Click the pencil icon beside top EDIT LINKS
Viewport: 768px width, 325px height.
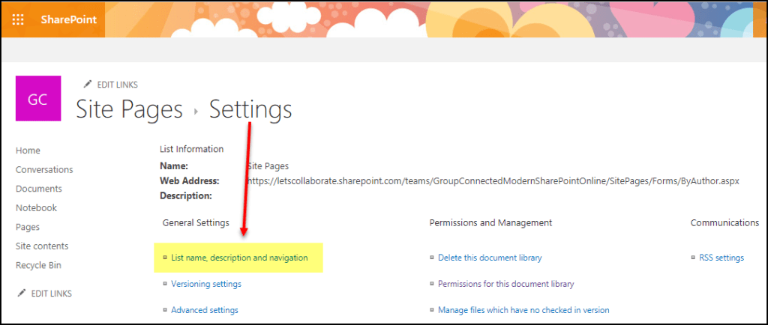(x=88, y=85)
